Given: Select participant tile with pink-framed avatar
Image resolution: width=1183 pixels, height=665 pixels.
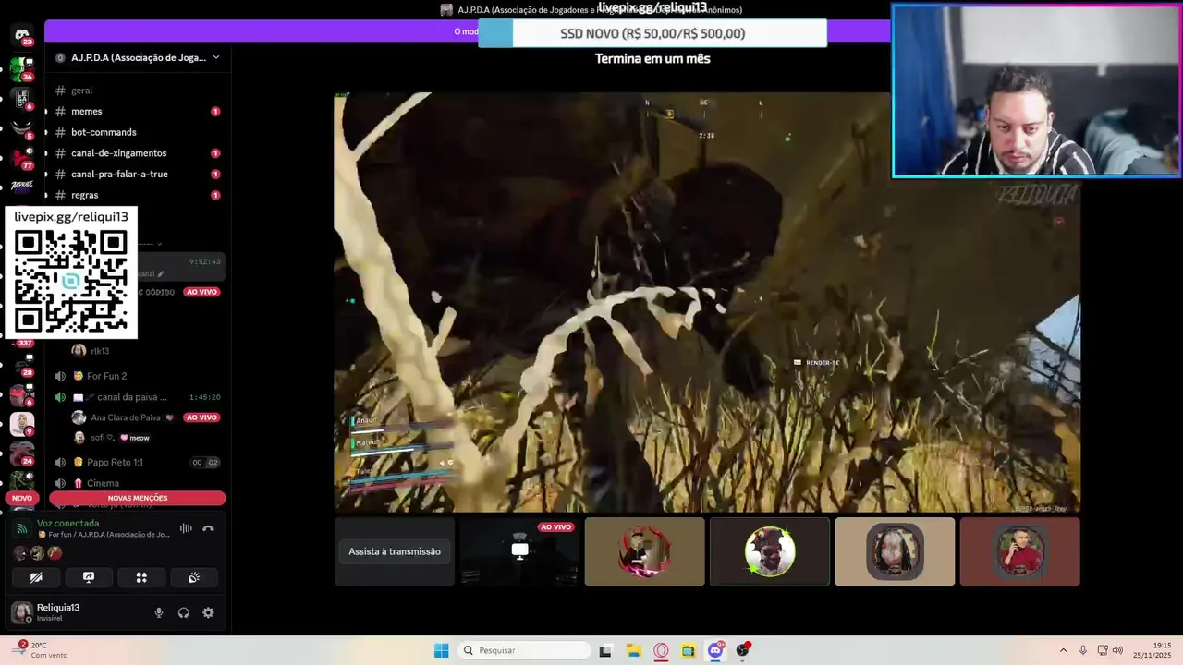Looking at the screenshot, I should point(645,551).
